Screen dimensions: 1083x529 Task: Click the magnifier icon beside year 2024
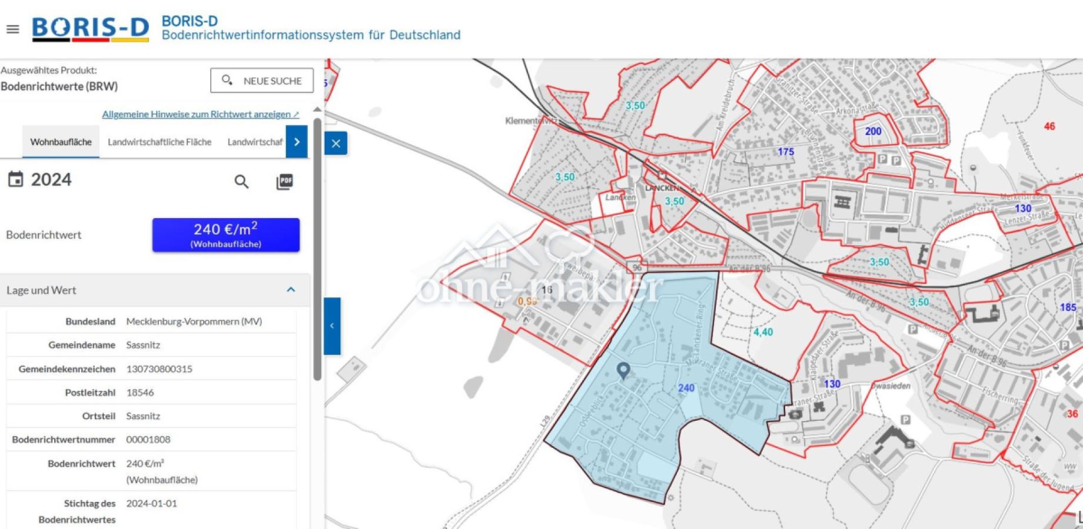(x=241, y=182)
